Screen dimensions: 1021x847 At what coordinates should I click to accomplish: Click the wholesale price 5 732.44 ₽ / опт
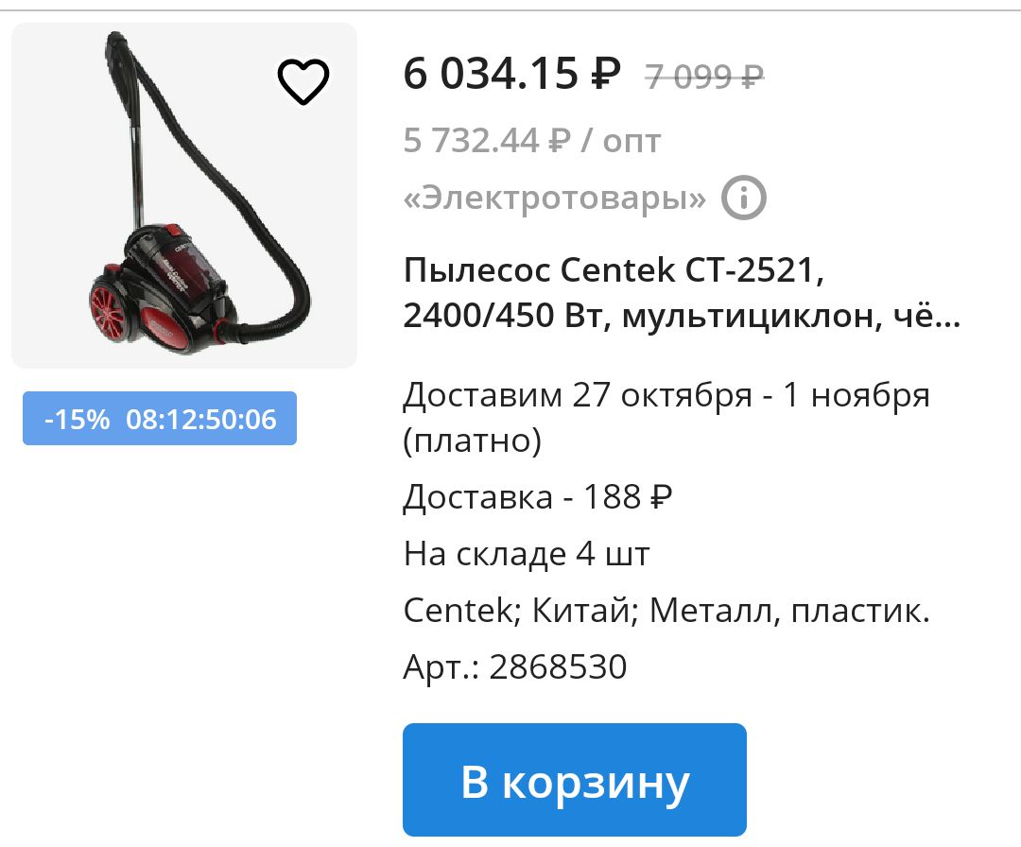[x=532, y=140]
